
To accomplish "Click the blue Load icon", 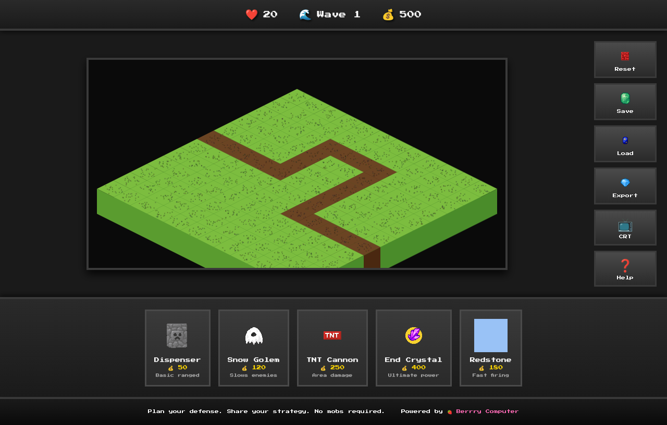I will 625,139.
